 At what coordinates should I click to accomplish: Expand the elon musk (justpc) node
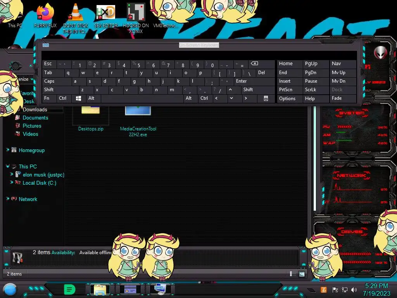[x=11, y=174]
